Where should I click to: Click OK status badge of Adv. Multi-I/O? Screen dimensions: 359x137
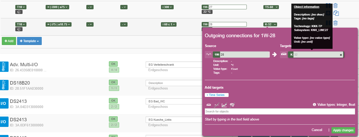pyautogui.click(x=113, y=64)
